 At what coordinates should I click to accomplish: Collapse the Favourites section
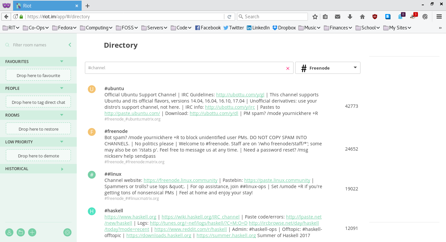click(61, 61)
